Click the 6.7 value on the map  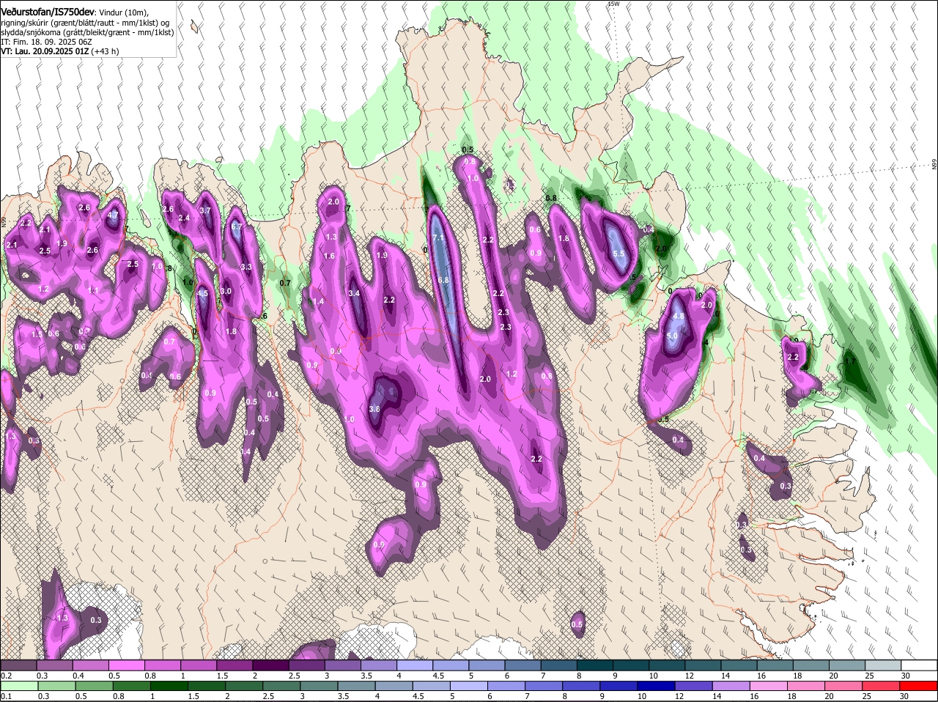pyautogui.click(x=237, y=227)
